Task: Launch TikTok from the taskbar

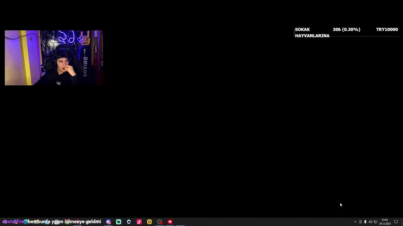Action: [x=139, y=222]
